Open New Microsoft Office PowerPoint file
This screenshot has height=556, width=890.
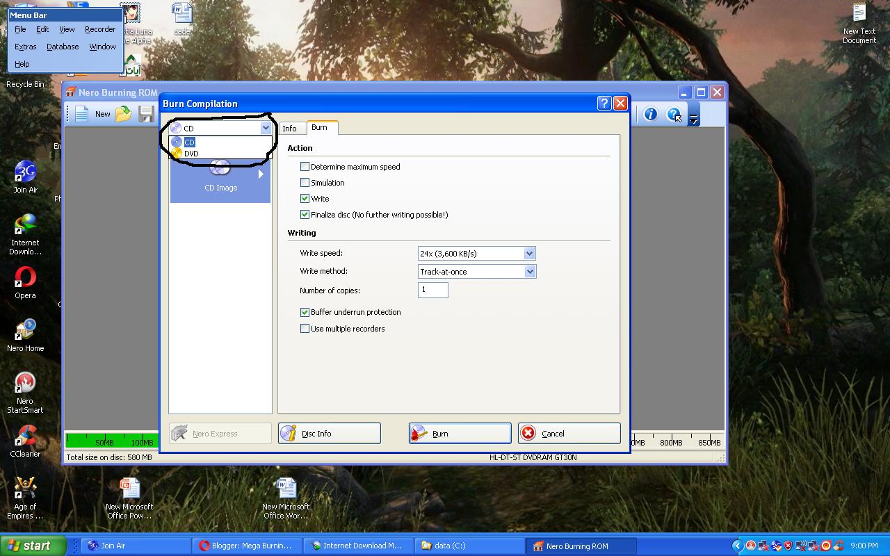(x=129, y=498)
